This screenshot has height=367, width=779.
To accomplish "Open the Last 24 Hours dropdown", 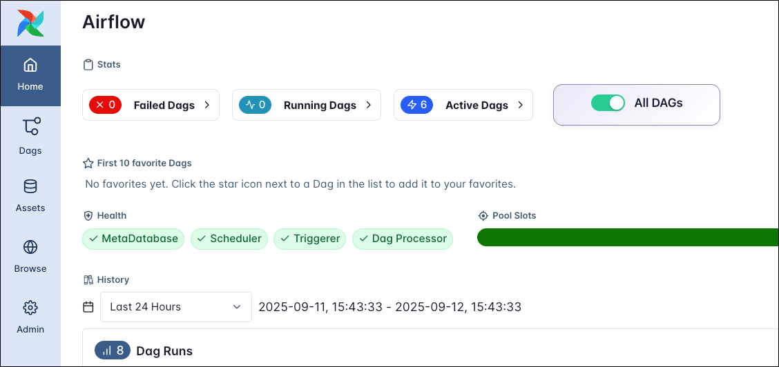I will click(x=175, y=307).
